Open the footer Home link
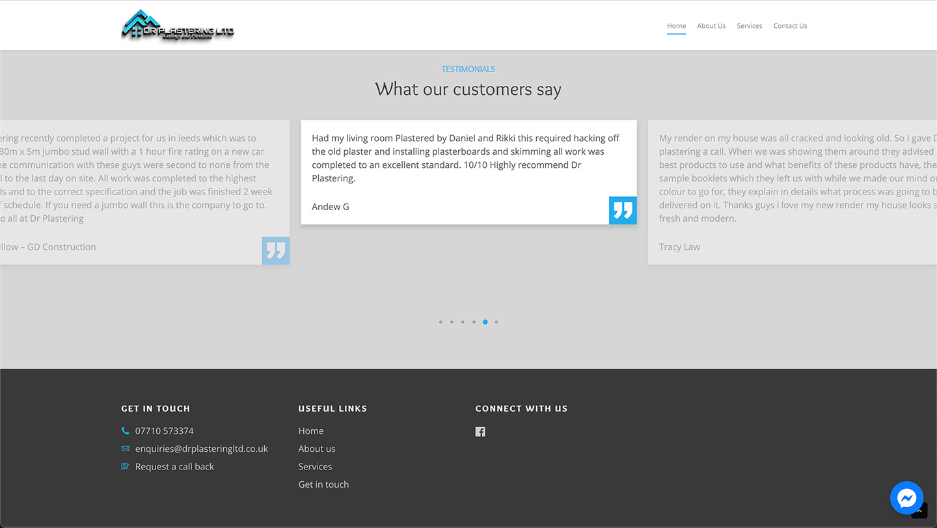 (x=311, y=431)
